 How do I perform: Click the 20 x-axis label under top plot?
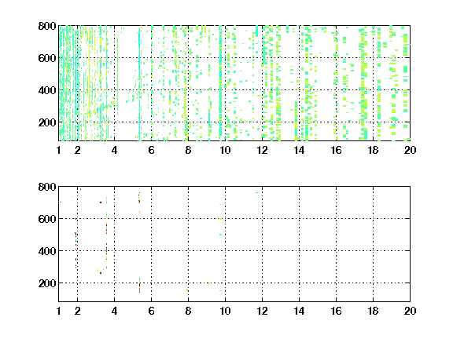point(410,150)
